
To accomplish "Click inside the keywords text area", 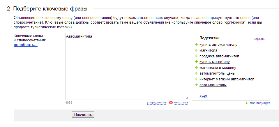I will click(x=126, y=66).
